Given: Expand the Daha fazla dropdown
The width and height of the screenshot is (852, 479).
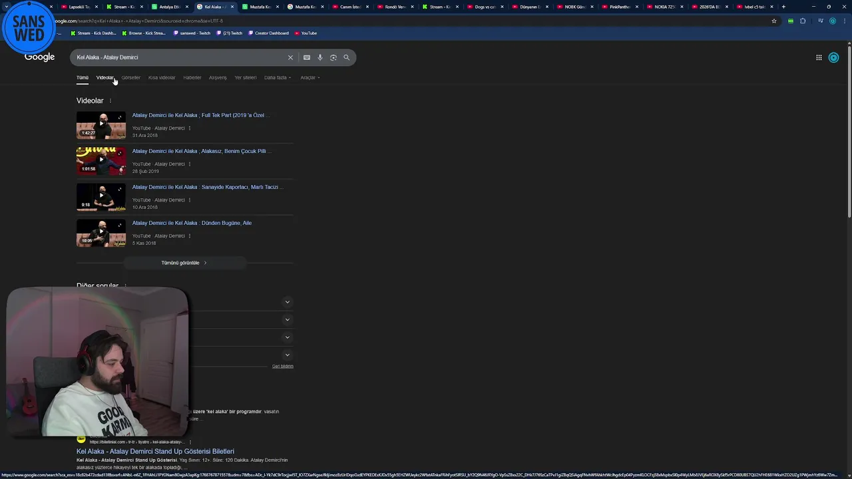Looking at the screenshot, I should 278,77.
